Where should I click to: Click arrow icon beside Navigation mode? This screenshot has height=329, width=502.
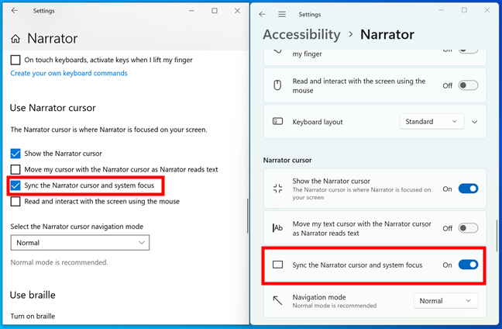pos(277,300)
